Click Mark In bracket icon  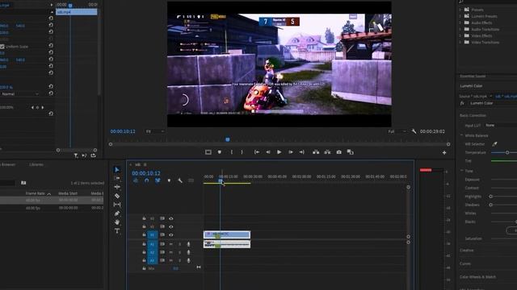click(x=232, y=152)
